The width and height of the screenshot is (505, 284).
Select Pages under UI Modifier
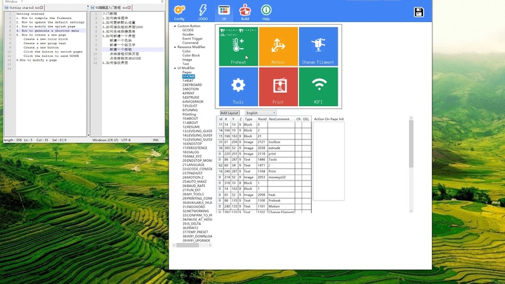pos(187,73)
